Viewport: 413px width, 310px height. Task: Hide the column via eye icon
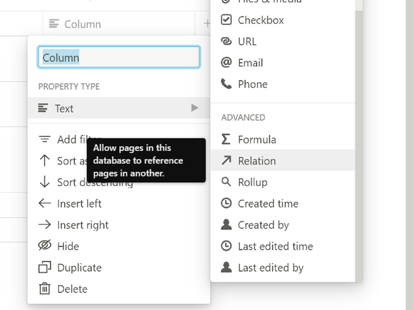(45, 246)
